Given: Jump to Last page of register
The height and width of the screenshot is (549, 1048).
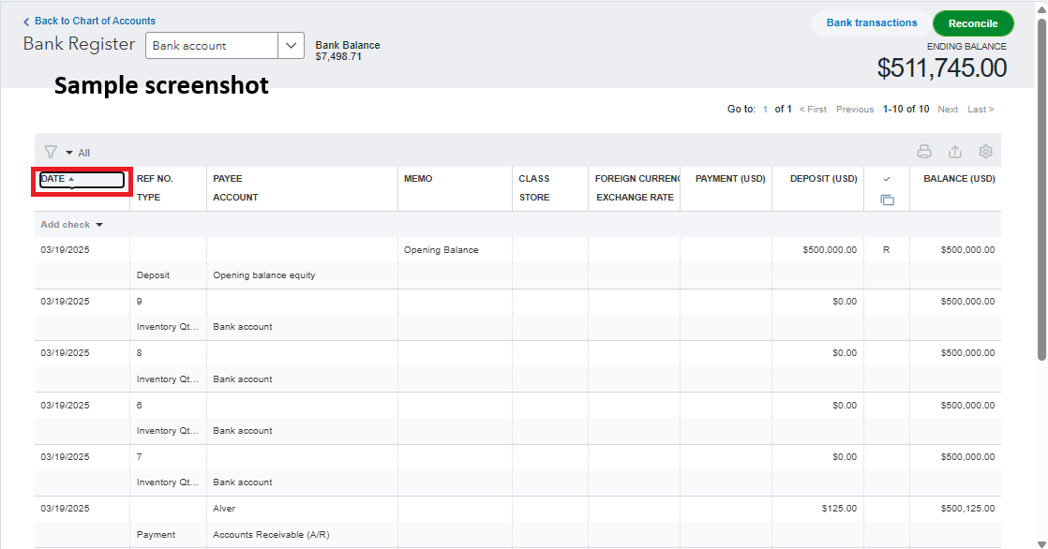Looking at the screenshot, I should coord(981,110).
